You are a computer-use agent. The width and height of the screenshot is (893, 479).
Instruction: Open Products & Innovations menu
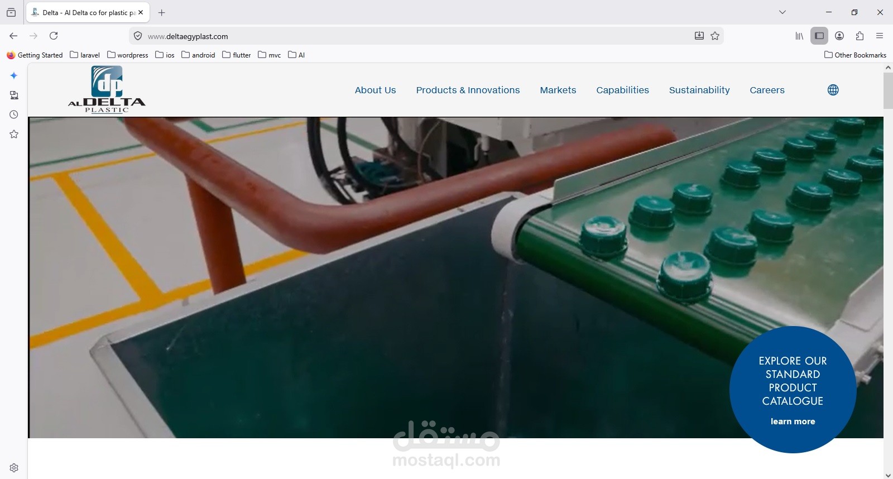click(468, 90)
